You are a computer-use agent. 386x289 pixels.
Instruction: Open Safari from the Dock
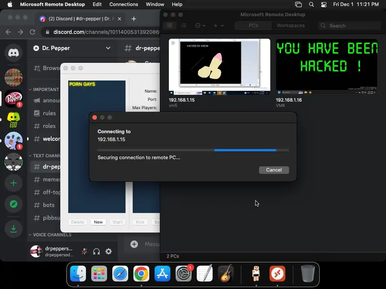tap(120, 273)
